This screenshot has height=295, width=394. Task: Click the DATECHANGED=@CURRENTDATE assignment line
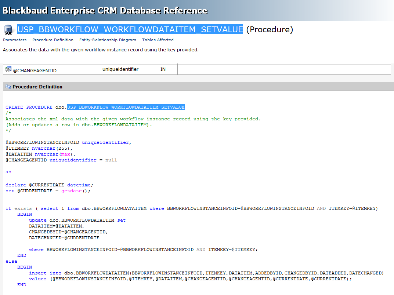coord(64,238)
